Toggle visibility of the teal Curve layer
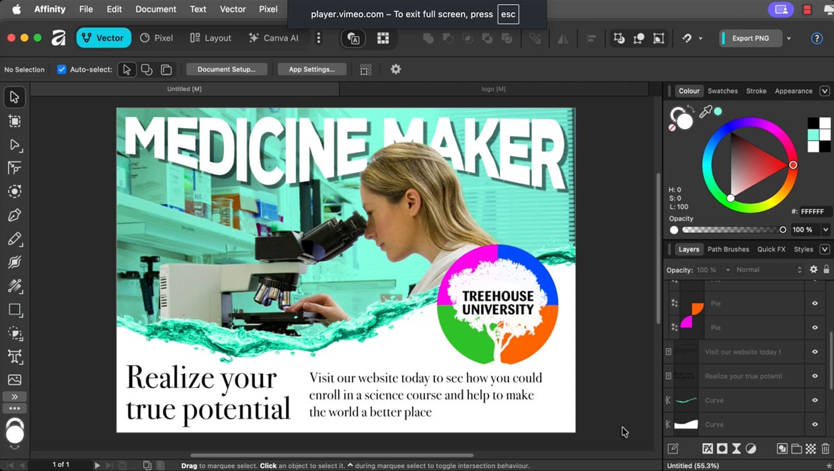 [x=814, y=400]
